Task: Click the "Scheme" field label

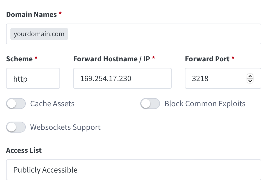Action: pyautogui.click(x=19, y=59)
